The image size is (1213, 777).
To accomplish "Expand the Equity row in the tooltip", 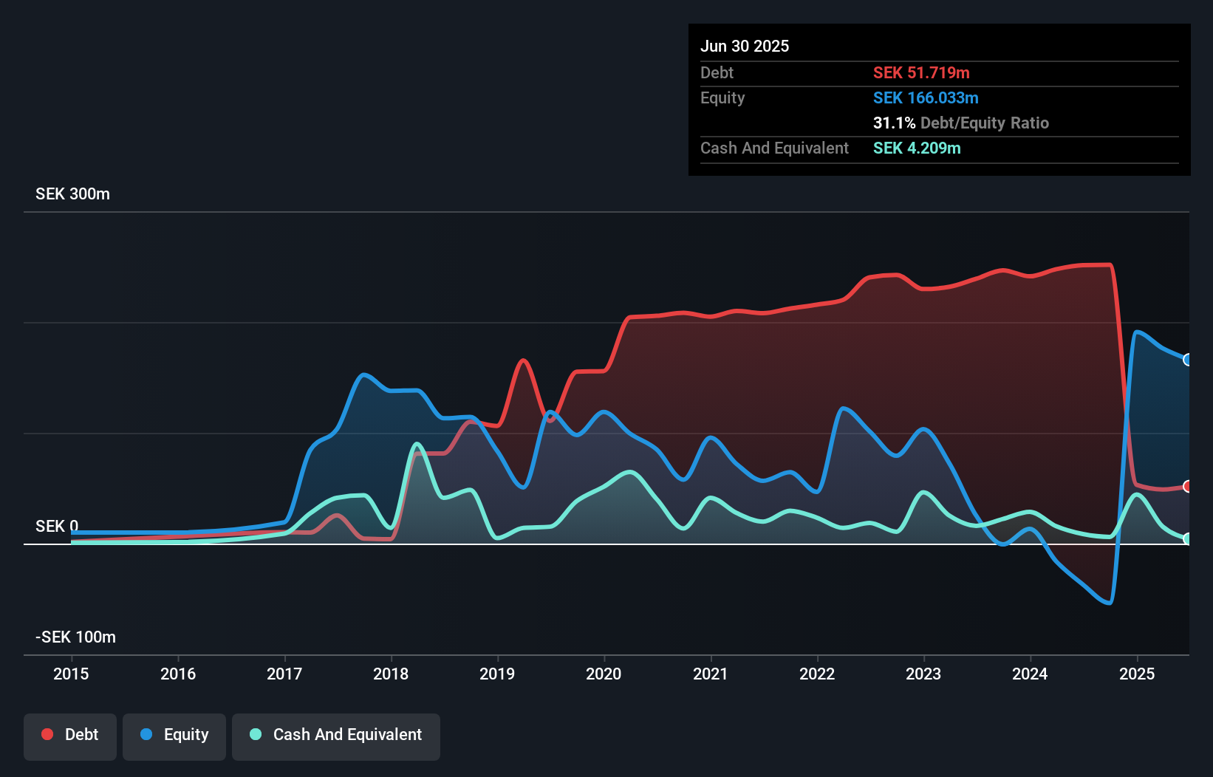I will pos(722,97).
